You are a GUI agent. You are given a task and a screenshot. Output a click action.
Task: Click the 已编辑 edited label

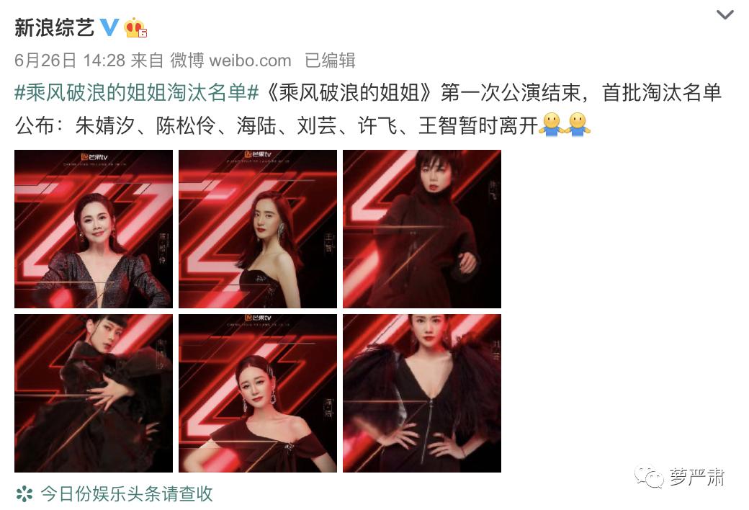[330, 61]
